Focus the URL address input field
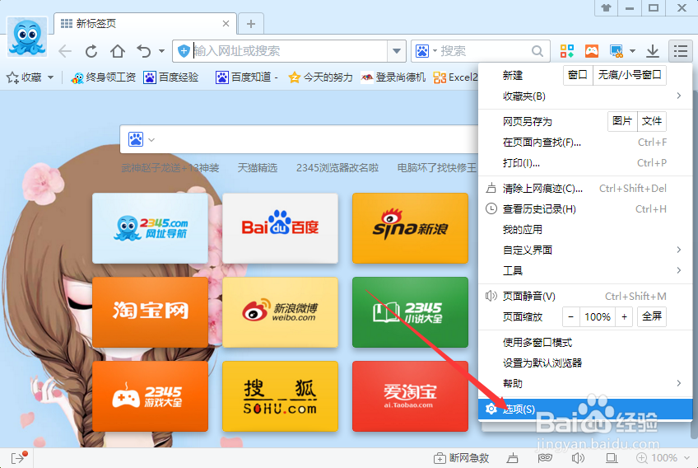This screenshot has width=698, height=468. [x=290, y=51]
